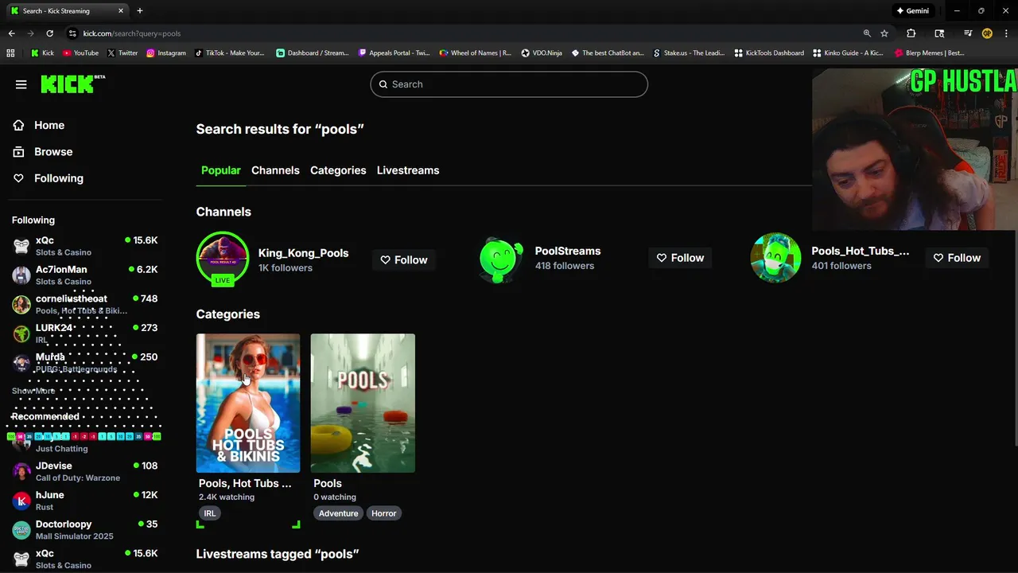Open the TikTok bookmark

pyautogui.click(x=229, y=53)
